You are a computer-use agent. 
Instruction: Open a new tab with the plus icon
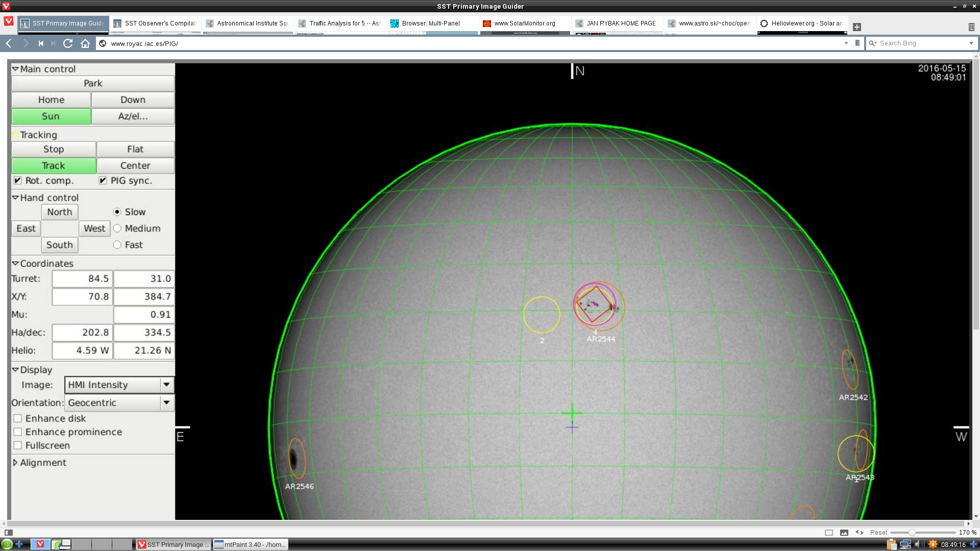pos(857,27)
